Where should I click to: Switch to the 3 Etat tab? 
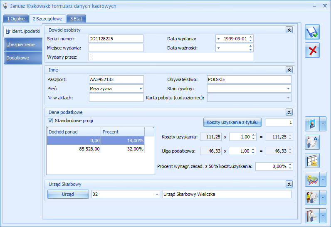[76, 19]
